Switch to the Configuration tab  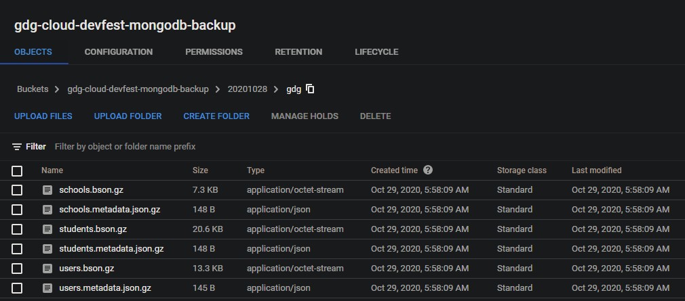[118, 52]
